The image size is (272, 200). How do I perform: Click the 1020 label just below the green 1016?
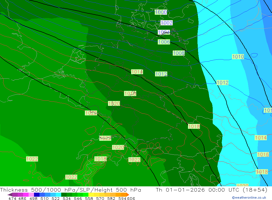(x=114, y=103)
